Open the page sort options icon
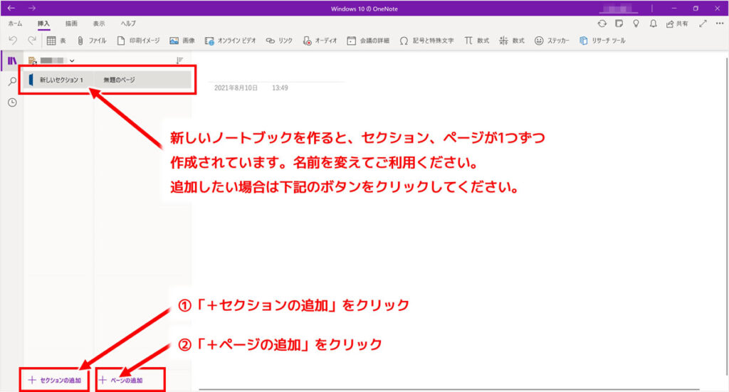This screenshot has height=392, width=729. pyautogui.click(x=179, y=61)
